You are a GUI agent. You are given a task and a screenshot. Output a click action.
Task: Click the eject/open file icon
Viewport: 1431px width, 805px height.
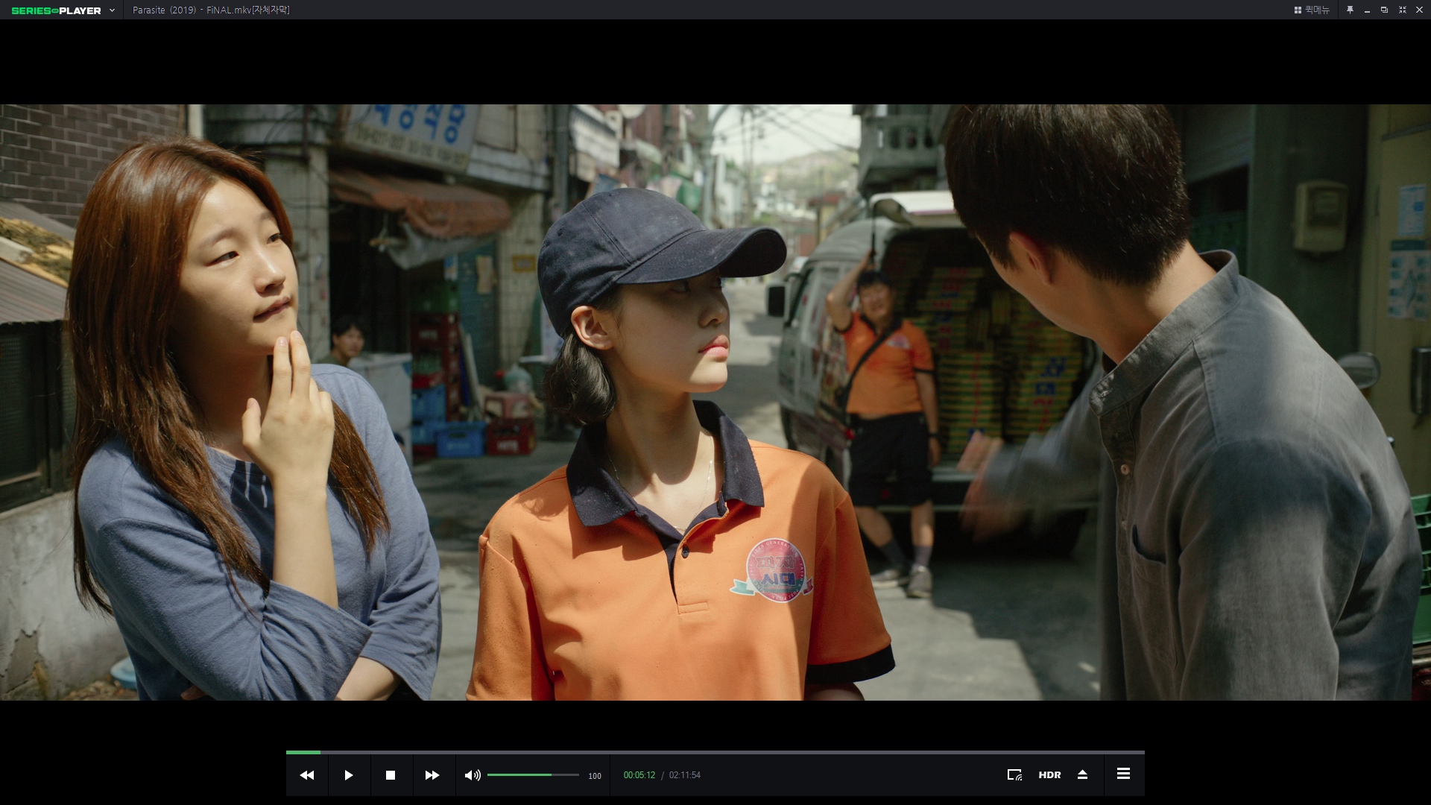pos(1083,775)
